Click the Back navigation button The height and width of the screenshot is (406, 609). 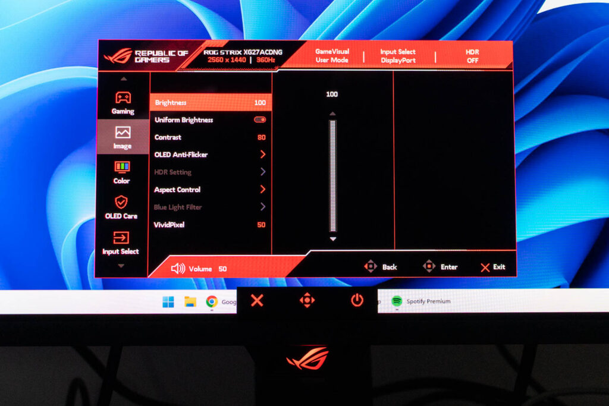click(x=381, y=267)
